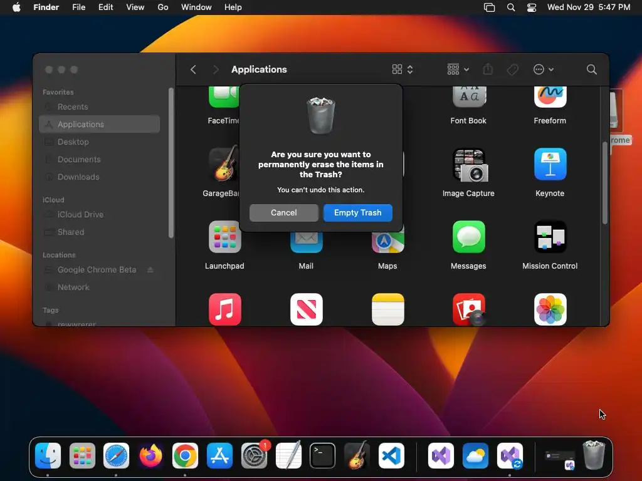
Task: Select Downloads in the sidebar
Action: (100, 177)
